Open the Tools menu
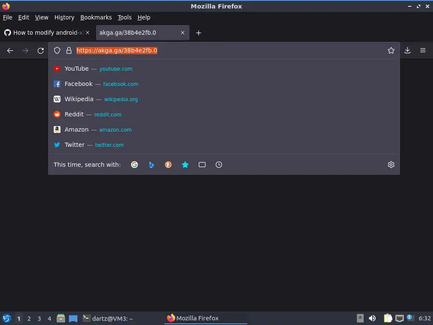This screenshot has width=433, height=325. click(125, 17)
